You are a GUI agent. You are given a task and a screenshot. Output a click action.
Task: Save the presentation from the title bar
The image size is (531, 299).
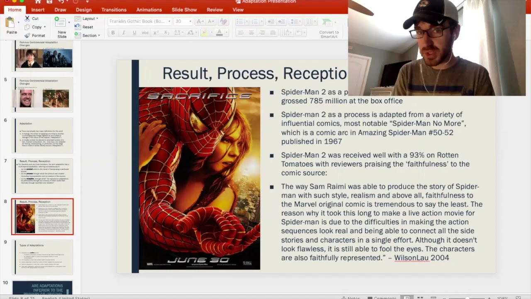point(49,1)
